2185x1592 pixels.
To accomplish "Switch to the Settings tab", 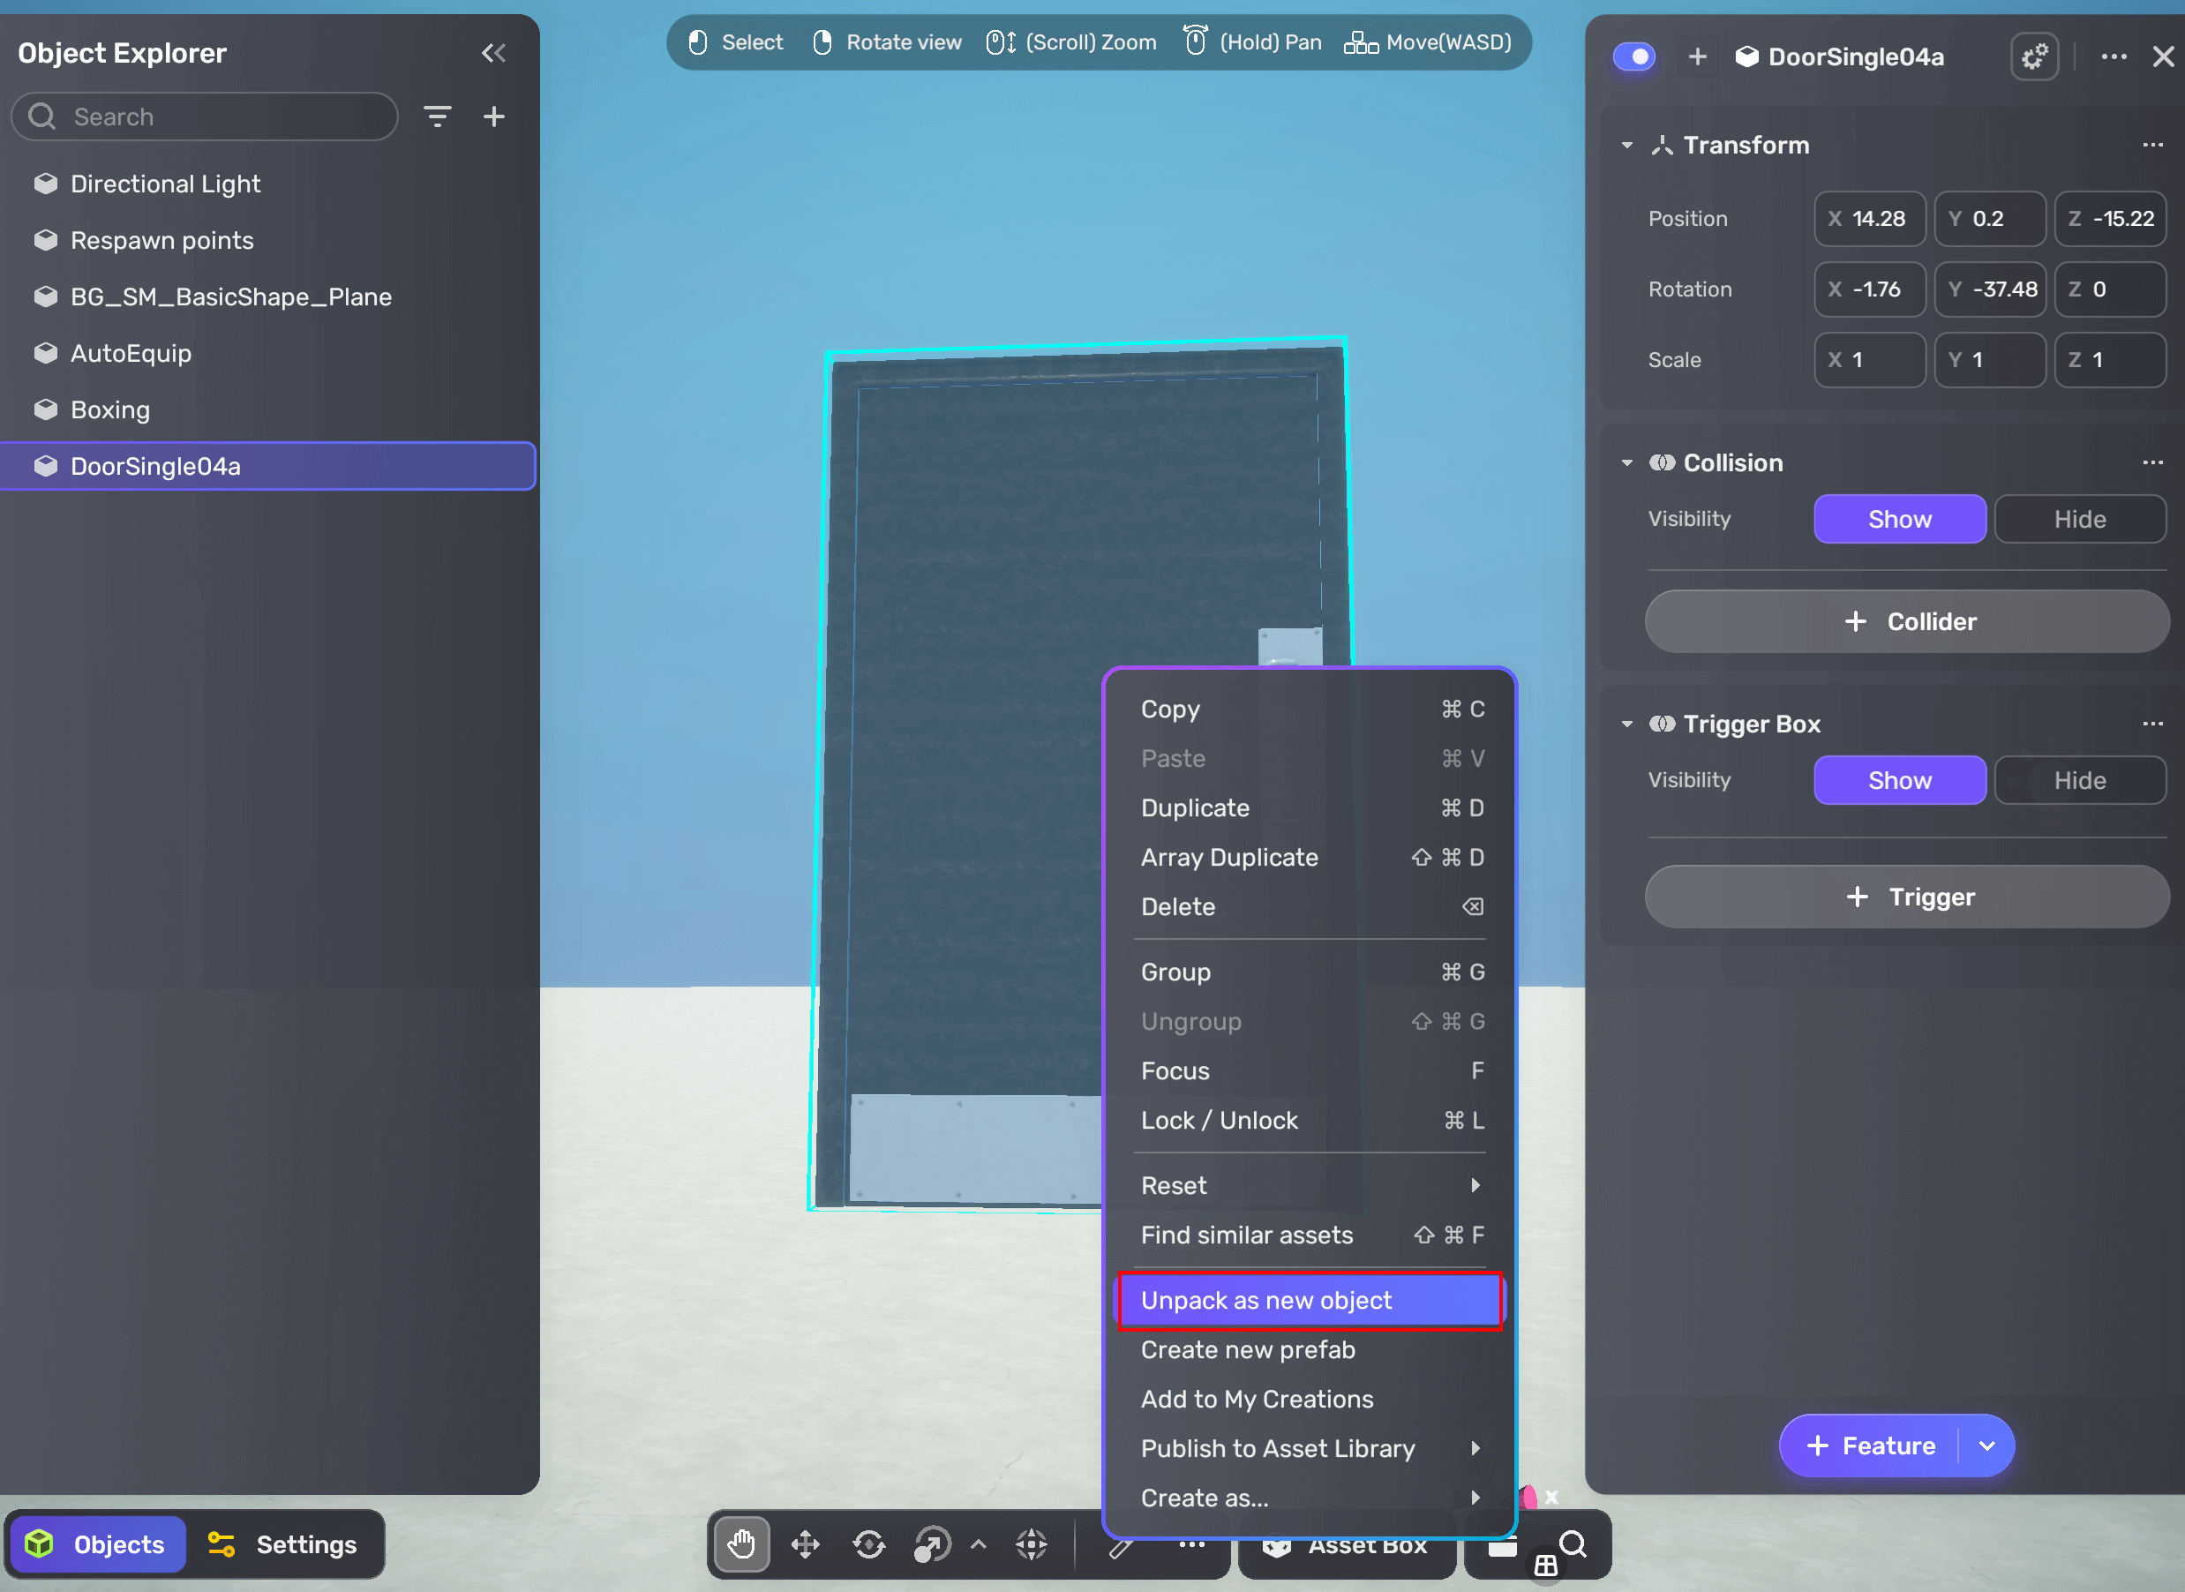I will pyautogui.click(x=284, y=1543).
